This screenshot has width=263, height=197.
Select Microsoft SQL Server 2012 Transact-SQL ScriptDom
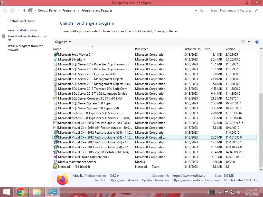pyautogui.click(x=154, y=88)
